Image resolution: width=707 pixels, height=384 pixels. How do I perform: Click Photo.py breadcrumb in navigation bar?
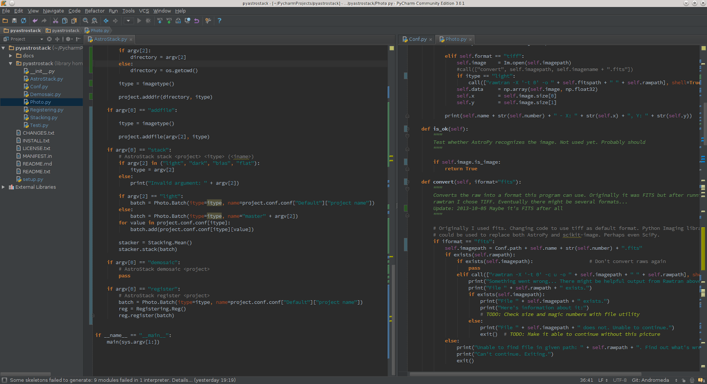coord(97,30)
